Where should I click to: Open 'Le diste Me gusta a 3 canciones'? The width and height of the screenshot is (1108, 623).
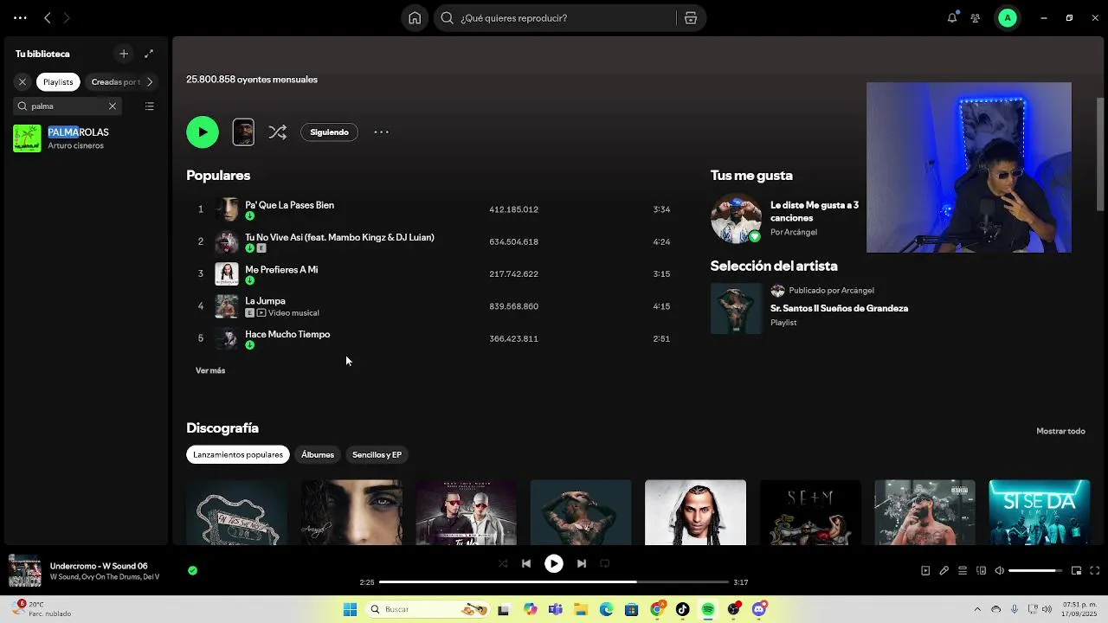815,211
